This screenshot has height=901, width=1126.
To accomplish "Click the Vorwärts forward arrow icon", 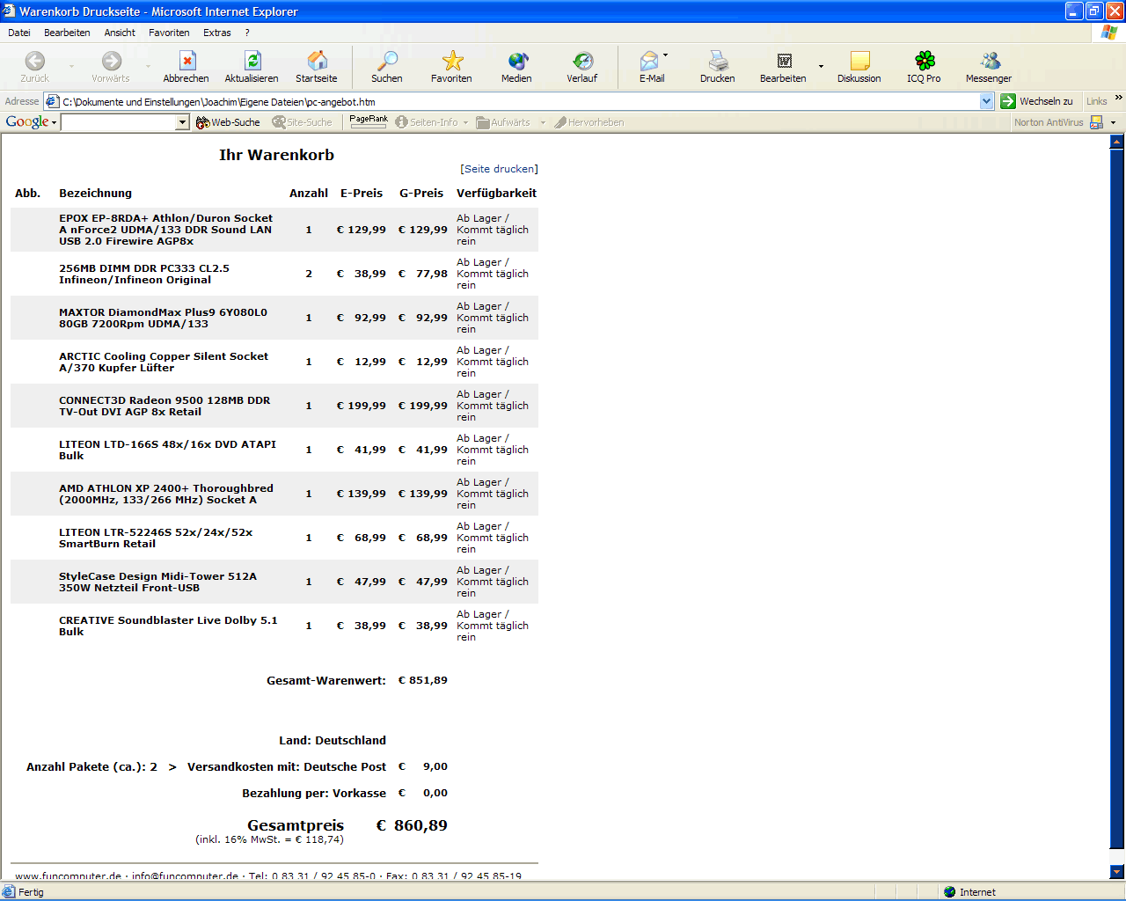I will tap(112, 61).
